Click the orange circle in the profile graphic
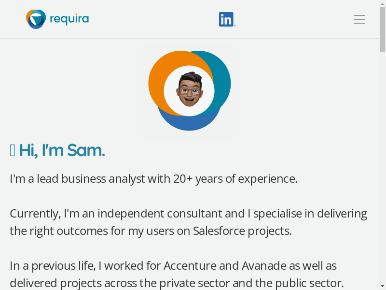The width and height of the screenshot is (386, 290). [157, 80]
